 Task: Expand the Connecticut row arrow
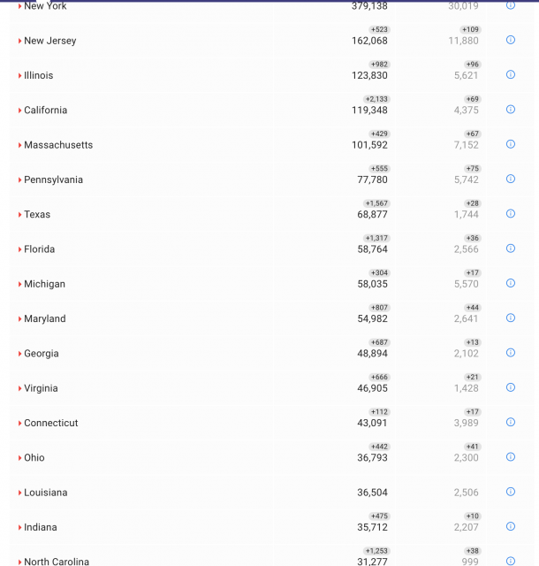click(20, 423)
